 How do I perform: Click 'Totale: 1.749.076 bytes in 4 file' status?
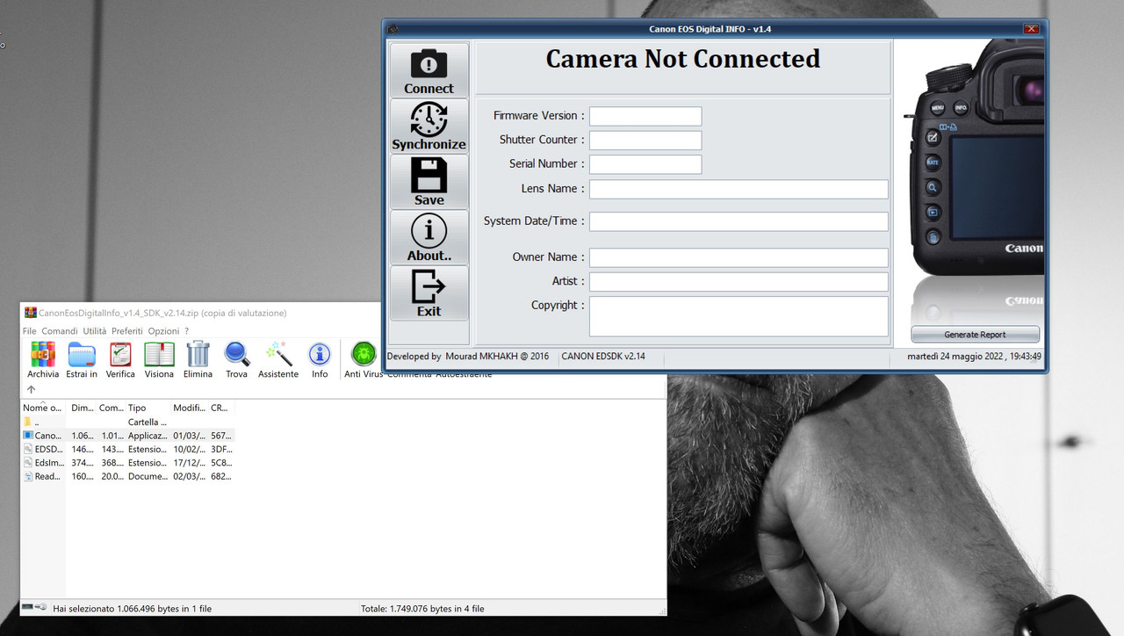point(422,609)
